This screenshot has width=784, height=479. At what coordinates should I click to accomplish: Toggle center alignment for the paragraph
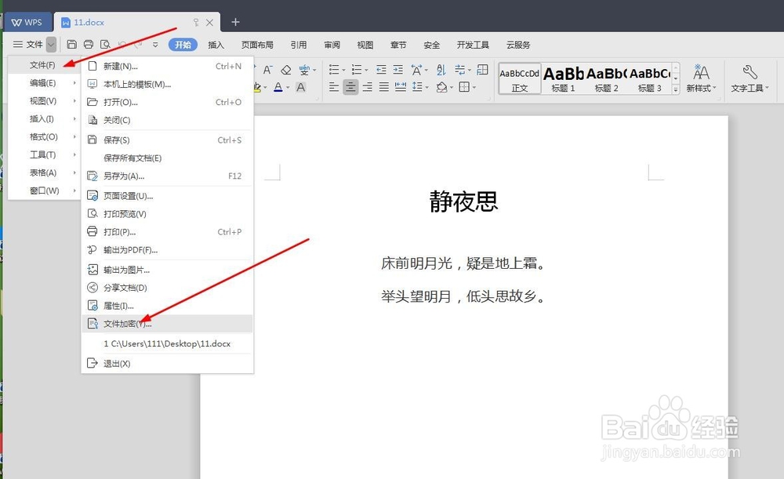351,87
